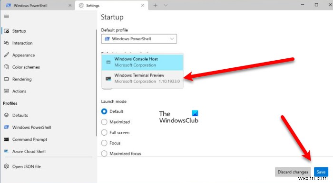Open Windows PowerShell profile settings
This screenshot has width=333, height=183.
click(49, 128)
